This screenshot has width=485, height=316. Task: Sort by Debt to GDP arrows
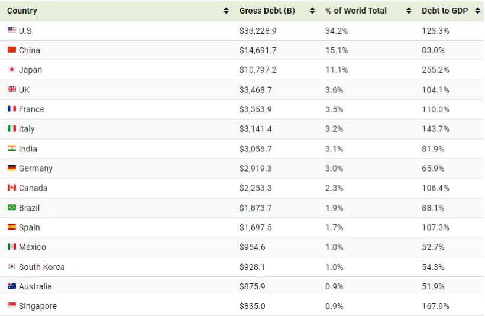478,11
